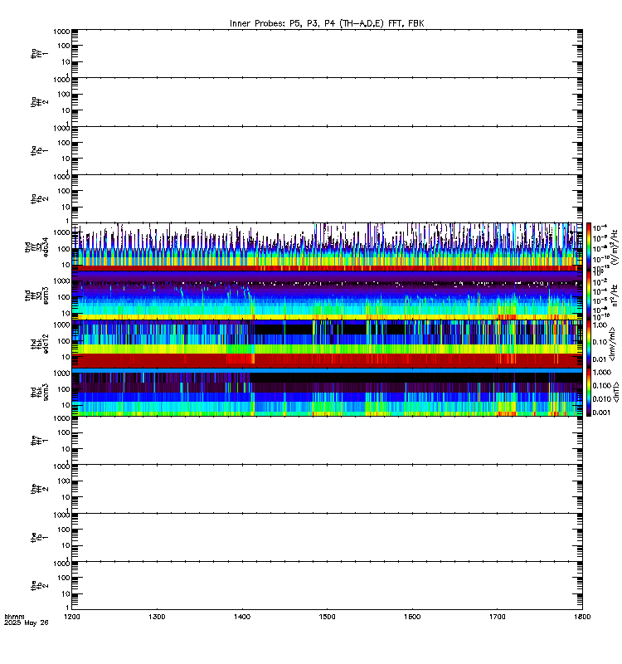The height and width of the screenshot is (664, 622).
Task: Click the "tha ff 2" axis label
Action: pos(39,102)
